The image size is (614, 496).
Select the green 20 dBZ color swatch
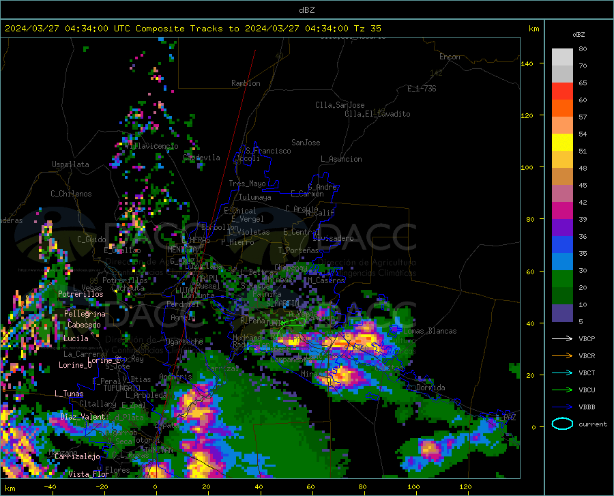click(x=562, y=279)
